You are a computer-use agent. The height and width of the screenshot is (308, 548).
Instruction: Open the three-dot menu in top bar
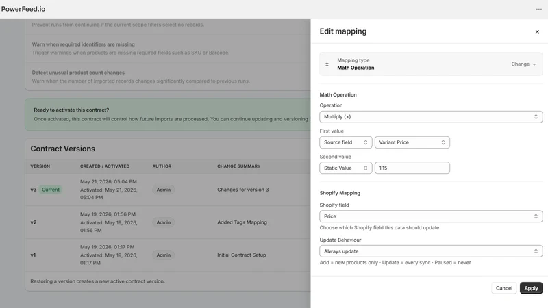click(x=538, y=9)
